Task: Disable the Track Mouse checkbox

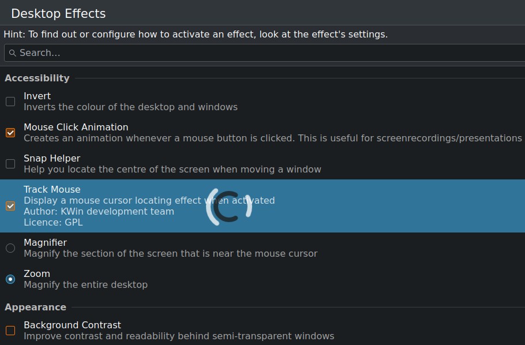Action: point(10,206)
